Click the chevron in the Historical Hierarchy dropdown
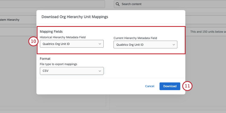The height and width of the screenshot is (113, 226). point(100,44)
